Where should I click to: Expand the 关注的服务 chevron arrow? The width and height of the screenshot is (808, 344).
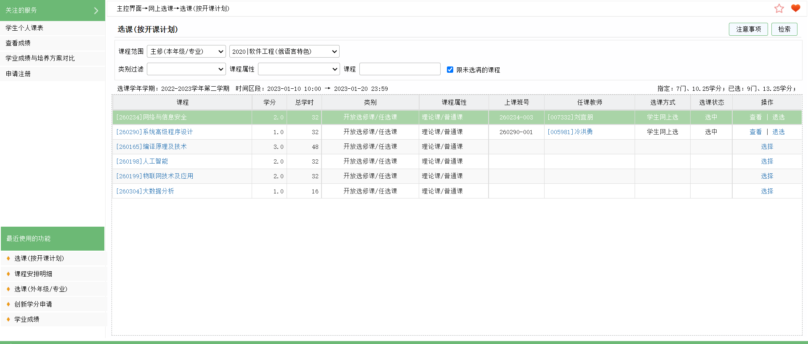[x=96, y=11]
